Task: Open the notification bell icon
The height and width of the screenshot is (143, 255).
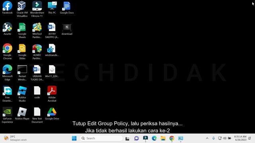Action: (250, 138)
